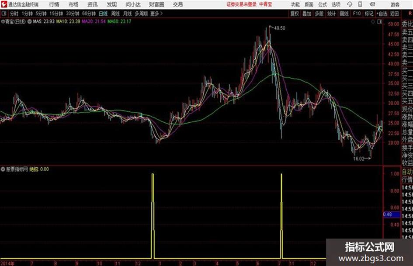Click the 画线 drawing tool button
The width and height of the screenshot is (413, 266).
point(344,14)
